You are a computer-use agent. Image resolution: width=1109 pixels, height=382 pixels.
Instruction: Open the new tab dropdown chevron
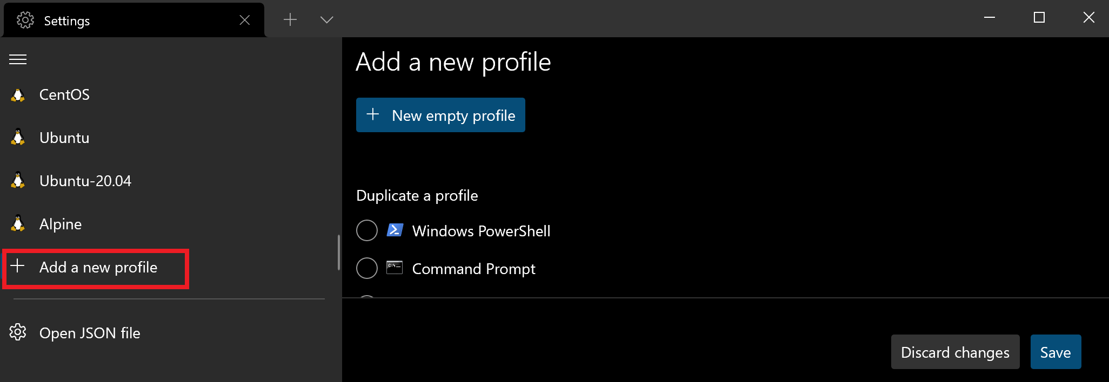click(x=326, y=20)
